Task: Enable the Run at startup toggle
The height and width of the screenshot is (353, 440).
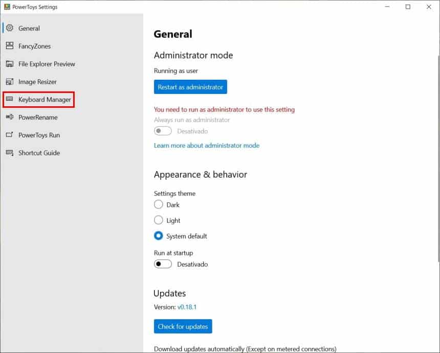Action: click(163, 264)
